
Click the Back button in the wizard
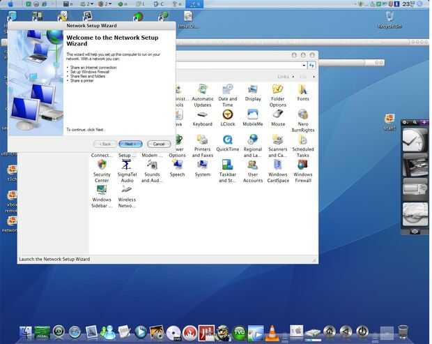pos(105,144)
